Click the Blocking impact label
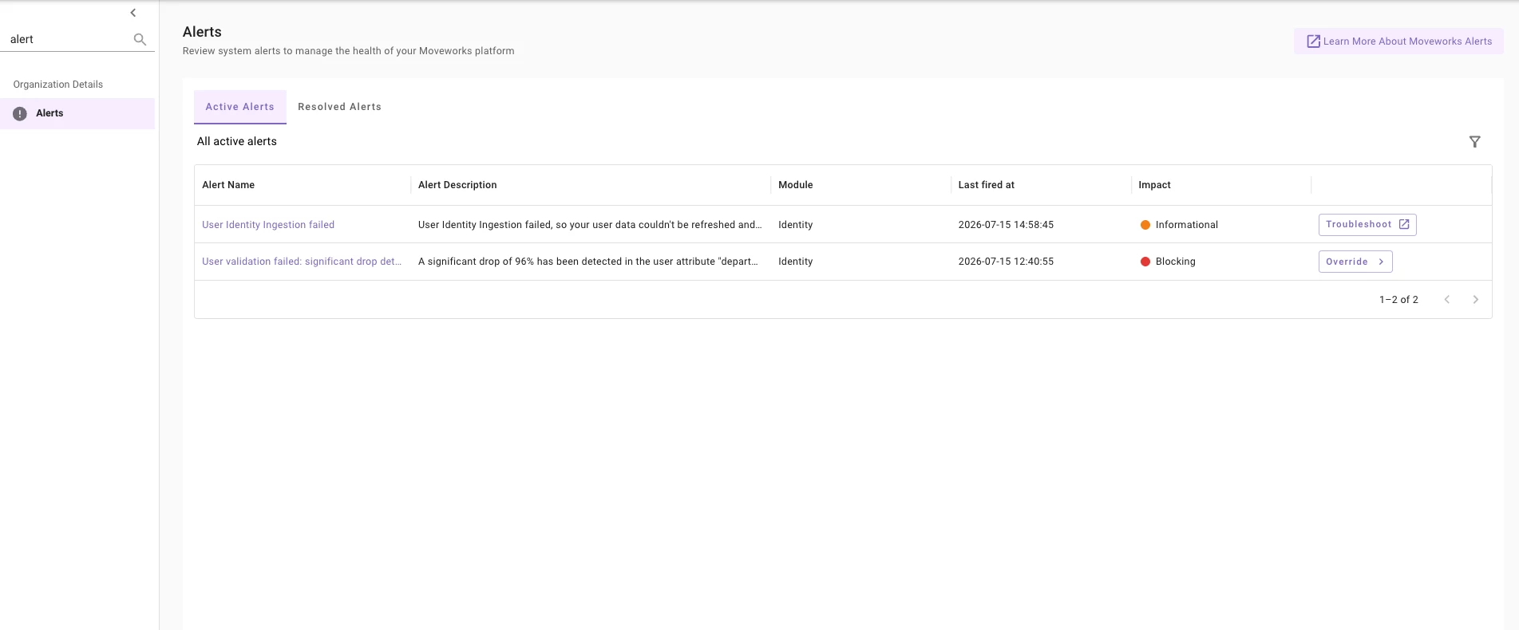 pyautogui.click(x=1176, y=262)
